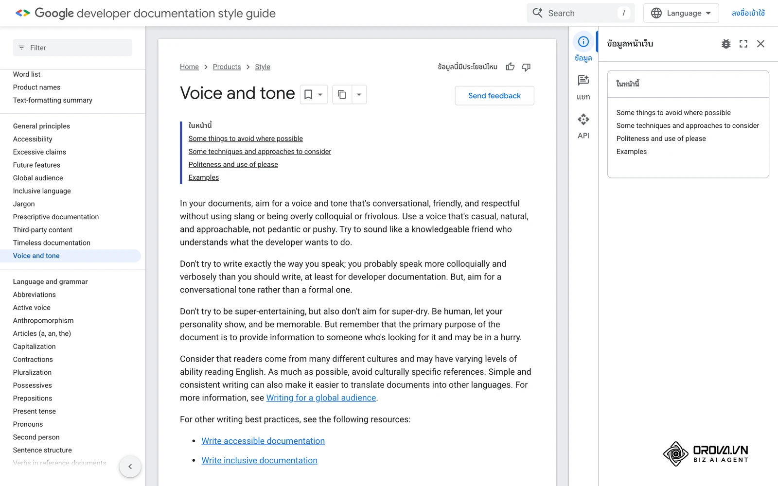The width and height of the screenshot is (778, 486).
Task: Expand side panel to fullscreen
Action: (x=743, y=44)
